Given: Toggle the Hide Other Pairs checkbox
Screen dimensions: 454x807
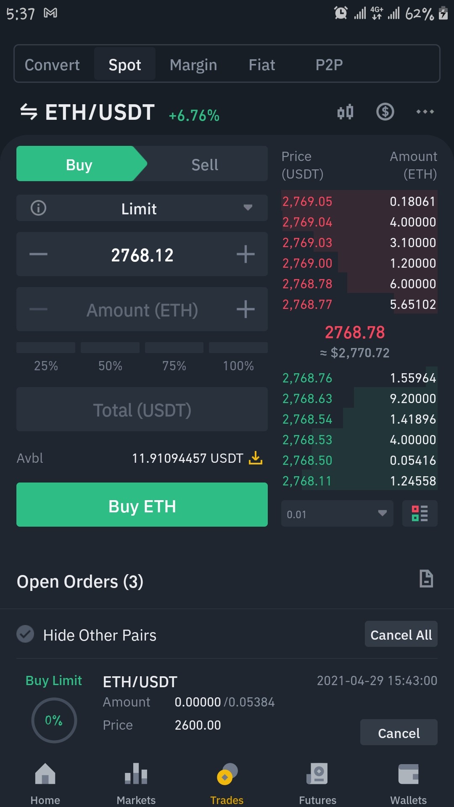Looking at the screenshot, I should pos(25,634).
